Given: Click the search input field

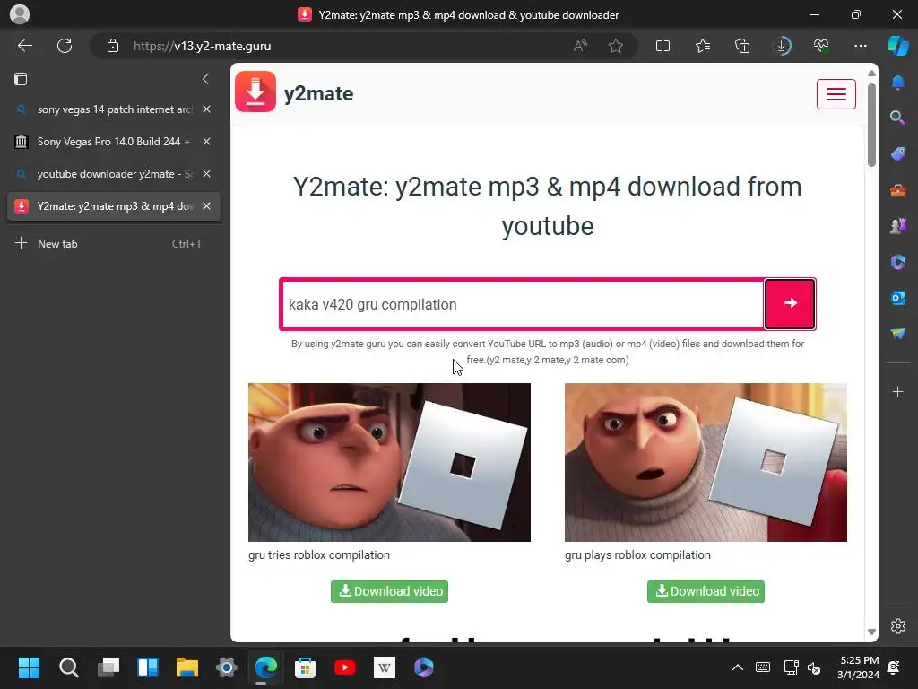Looking at the screenshot, I should 523,304.
